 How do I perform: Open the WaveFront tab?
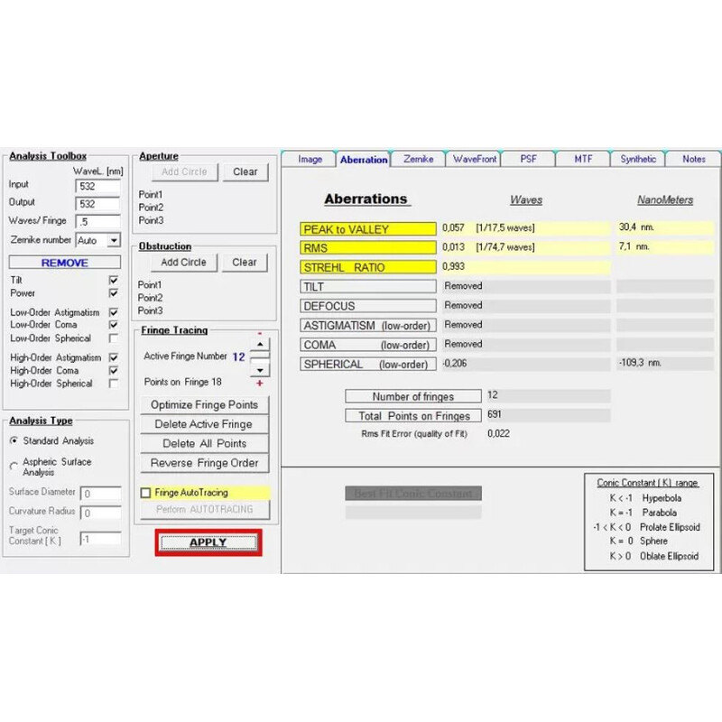click(x=474, y=159)
